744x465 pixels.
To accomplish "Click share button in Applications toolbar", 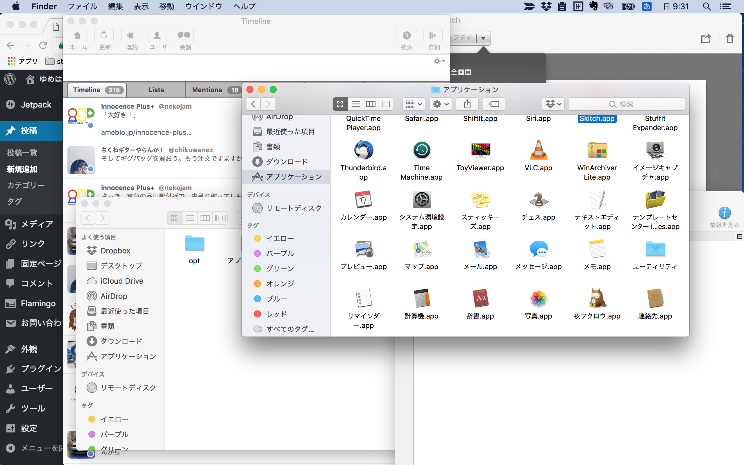I will [467, 104].
